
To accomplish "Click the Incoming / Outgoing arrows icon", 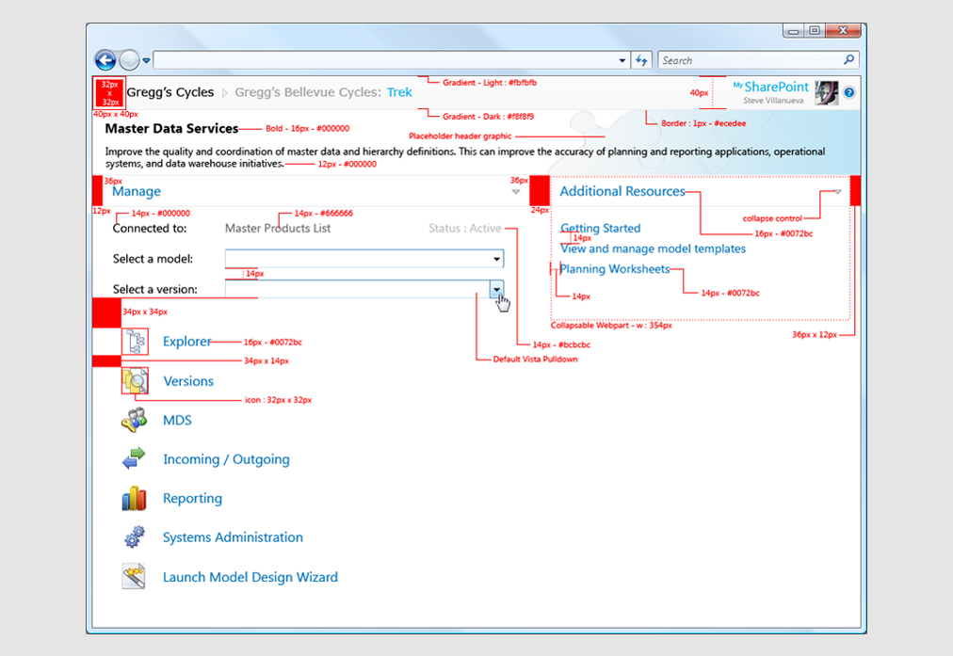I will pos(135,459).
